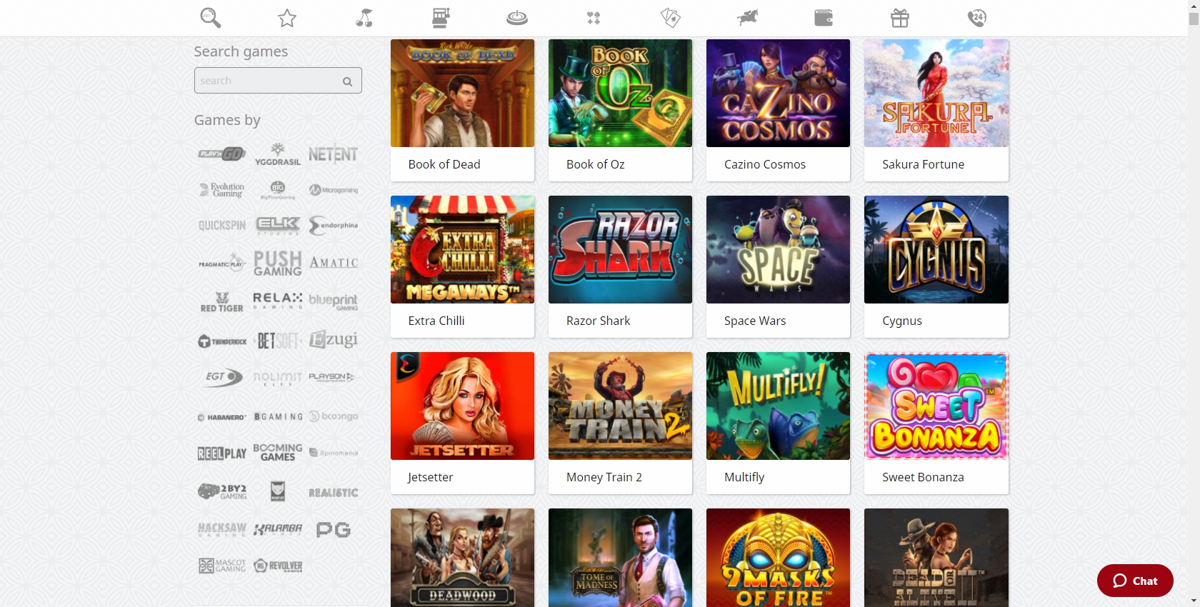Filter games by Habanero logo
Viewport: 1200px width, 607px height.
[x=222, y=417]
